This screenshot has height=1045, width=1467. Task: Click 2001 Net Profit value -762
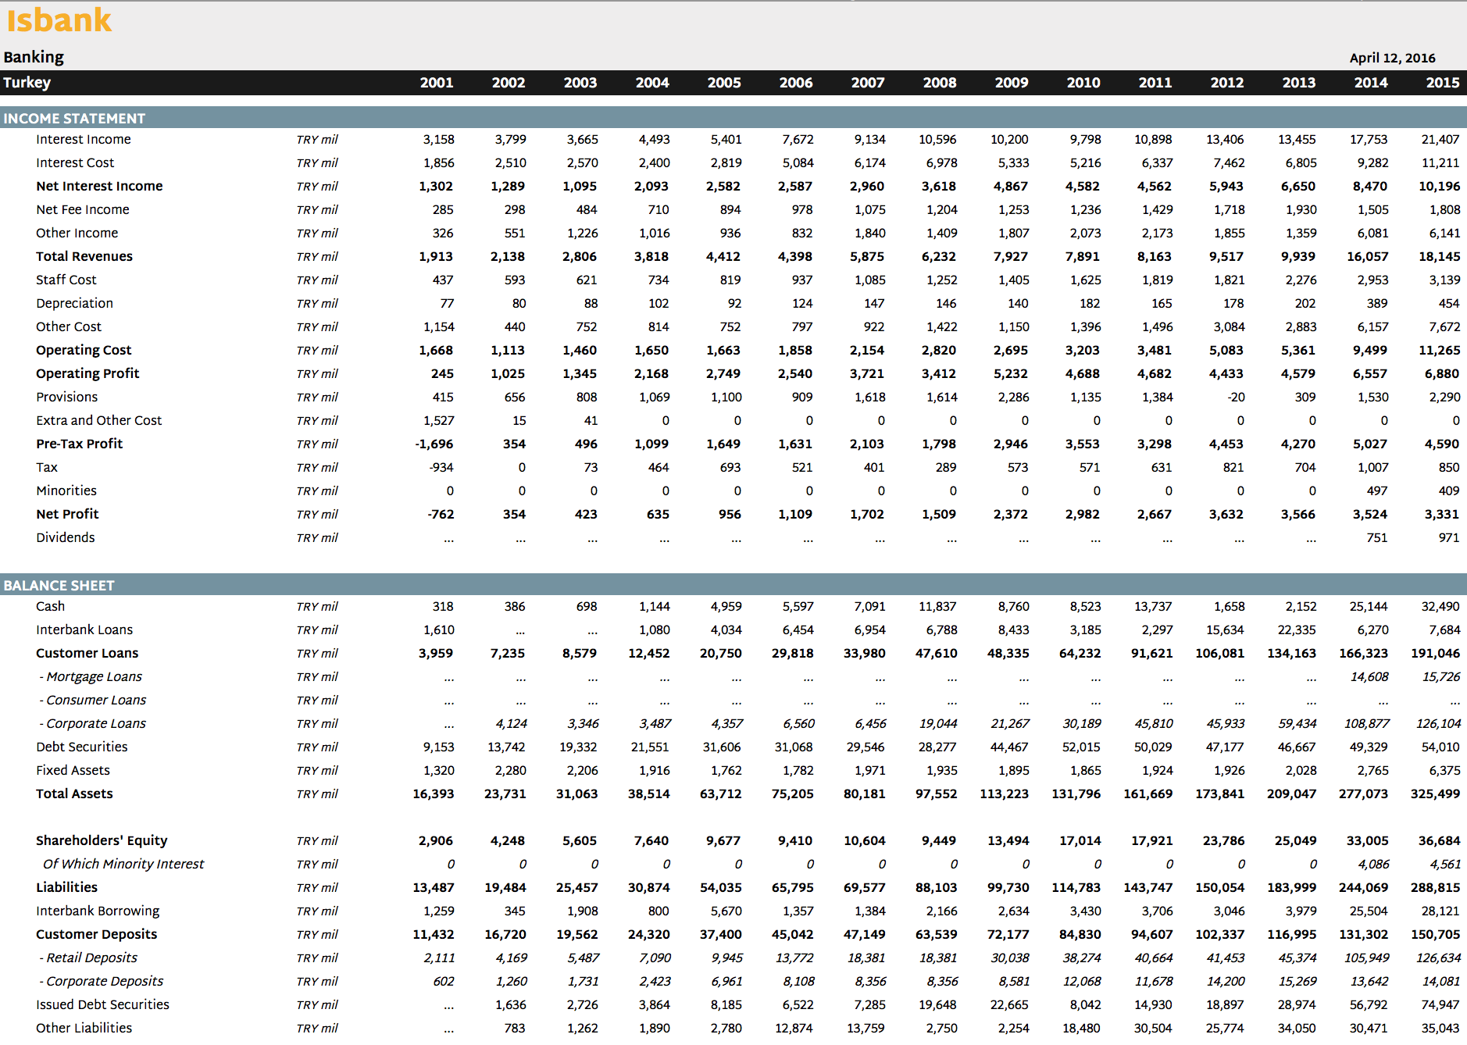(441, 514)
